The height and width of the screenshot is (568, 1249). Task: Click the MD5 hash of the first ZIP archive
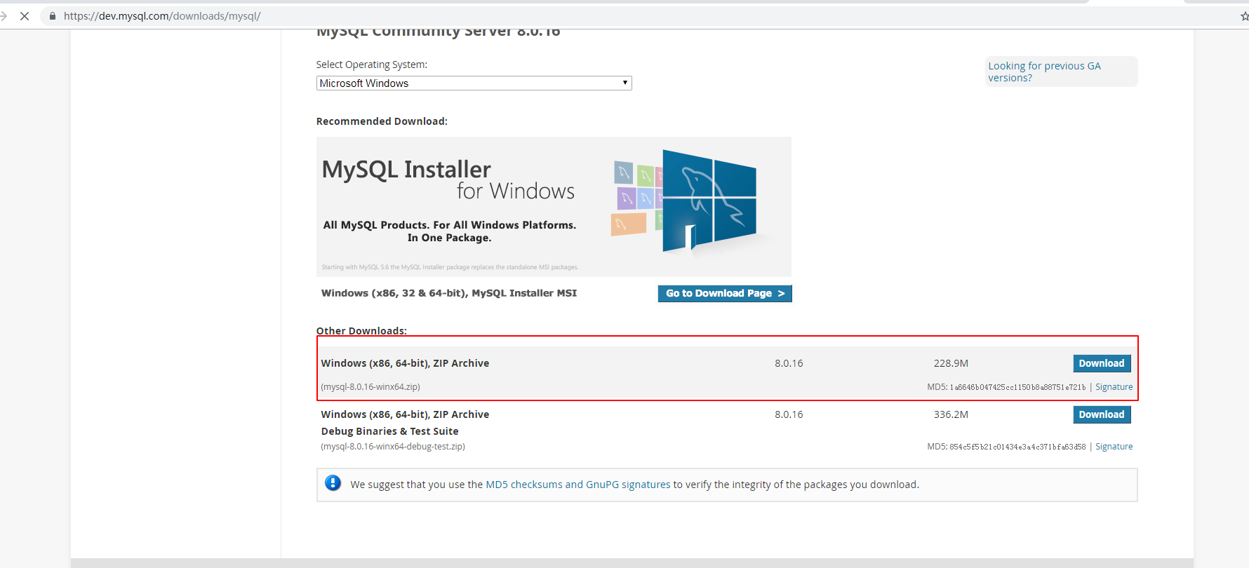point(1017,387)
